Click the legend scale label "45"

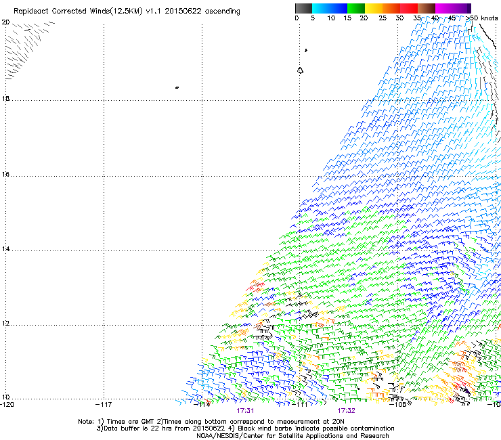pyautogui.click(x=452, y=18)
